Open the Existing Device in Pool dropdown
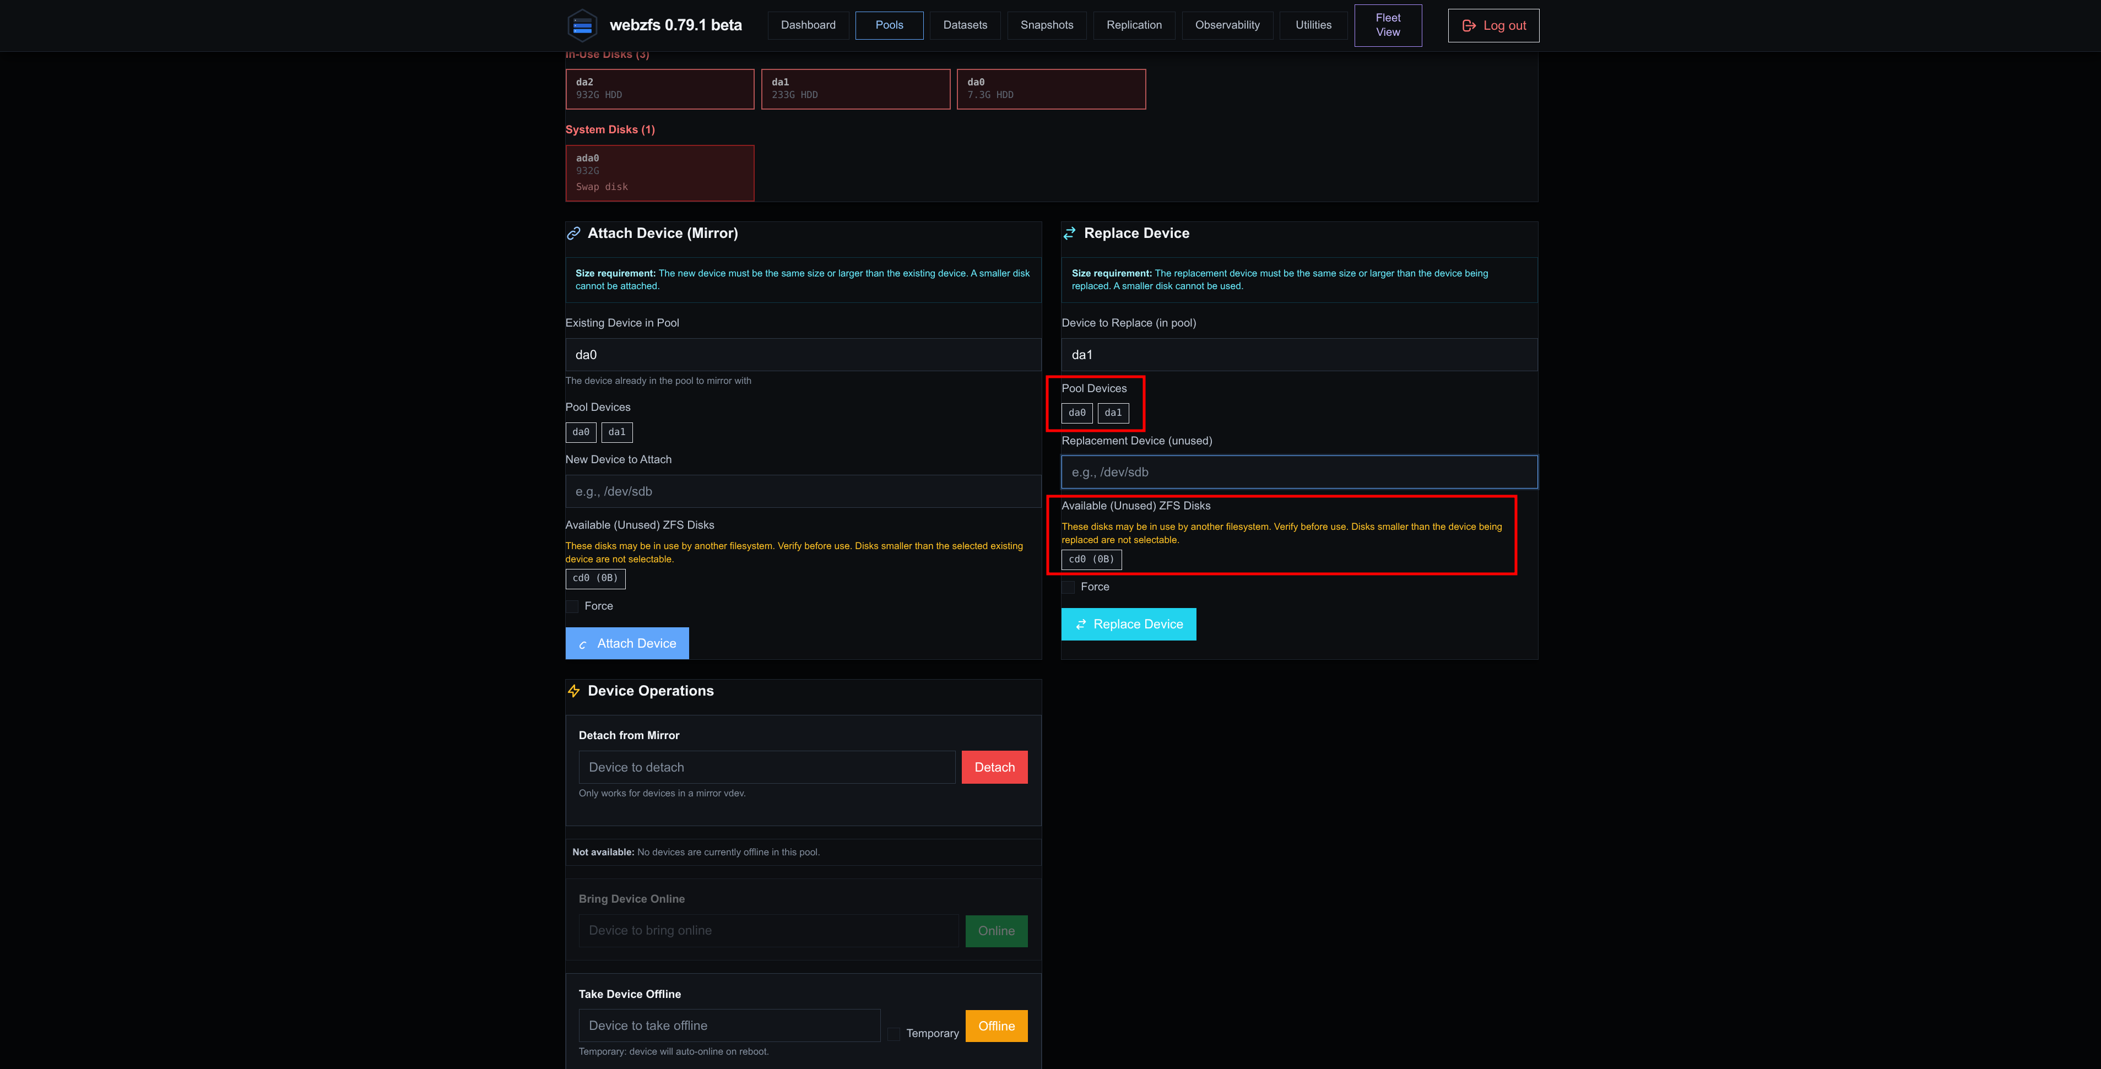This screenshot has width=2101, height=1069. click(x=803, y=355)
